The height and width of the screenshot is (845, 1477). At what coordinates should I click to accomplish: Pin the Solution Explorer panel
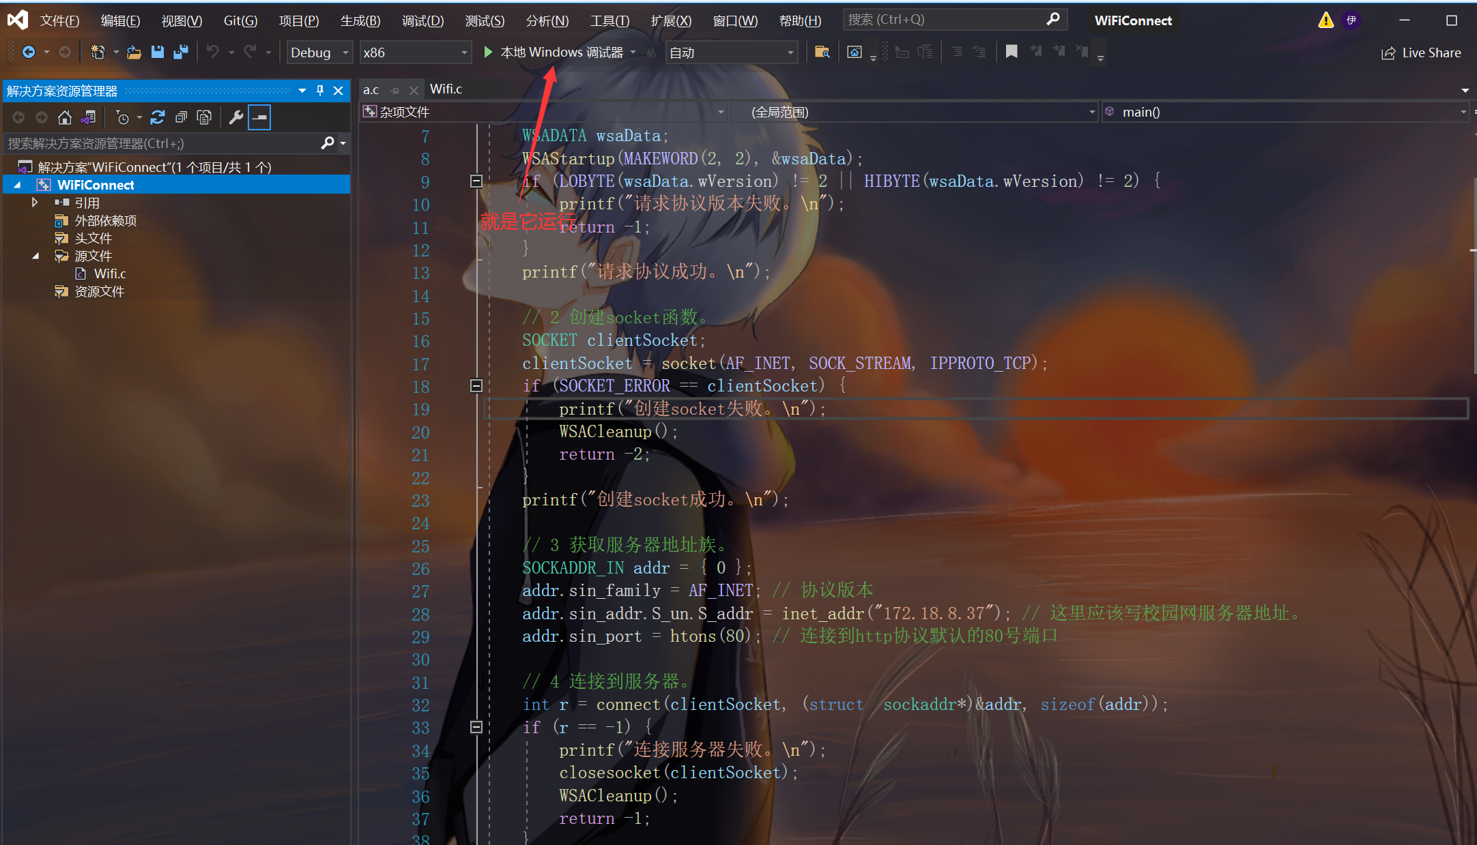click(320, 91)
